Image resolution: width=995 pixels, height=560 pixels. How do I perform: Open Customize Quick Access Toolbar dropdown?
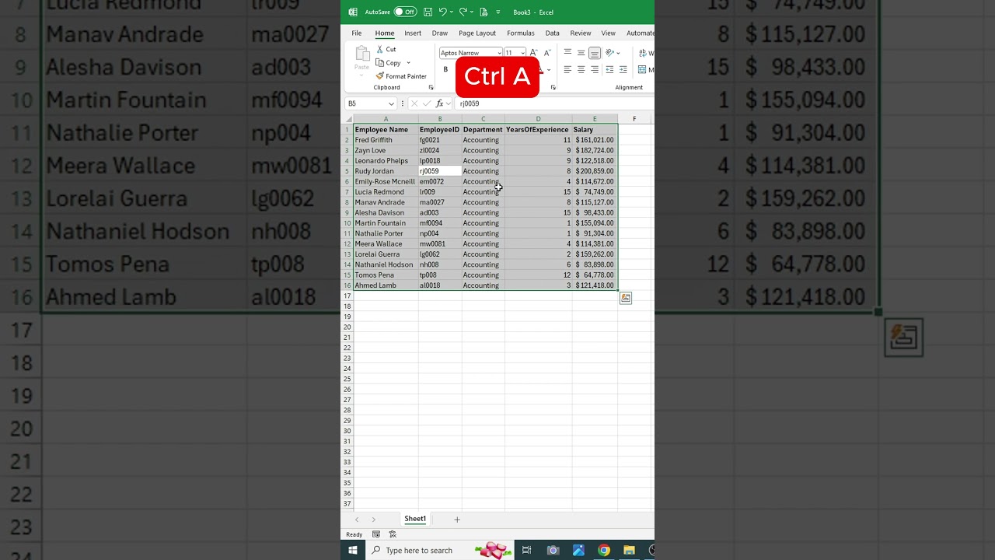pyautogui.click(x=498, y=12)
